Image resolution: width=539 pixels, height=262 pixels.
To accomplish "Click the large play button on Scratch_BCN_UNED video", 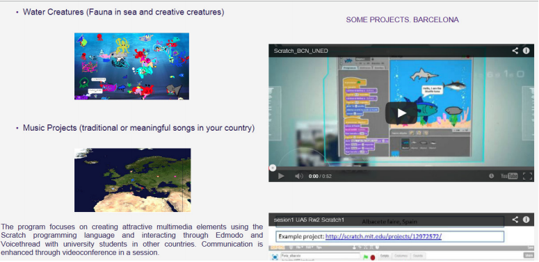I will (401, 113).
